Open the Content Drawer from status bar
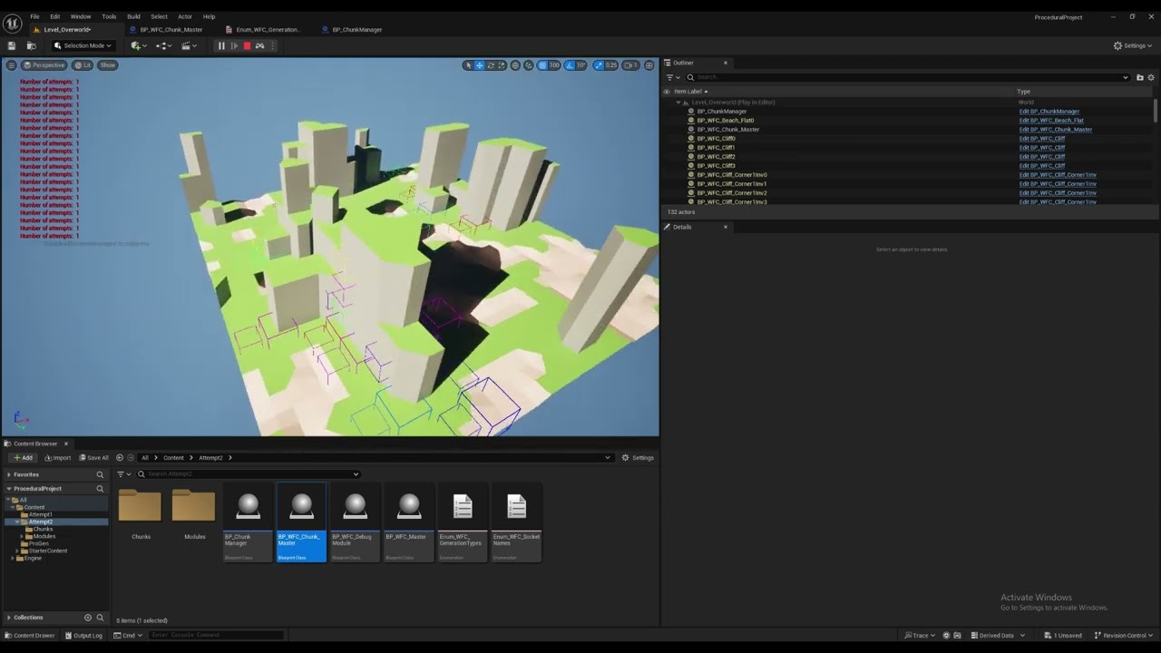 pos(28,636)
